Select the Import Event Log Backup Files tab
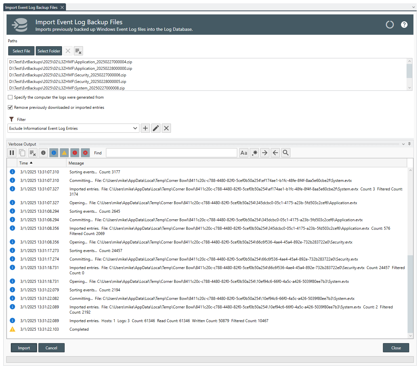 [x=31, y=7]
